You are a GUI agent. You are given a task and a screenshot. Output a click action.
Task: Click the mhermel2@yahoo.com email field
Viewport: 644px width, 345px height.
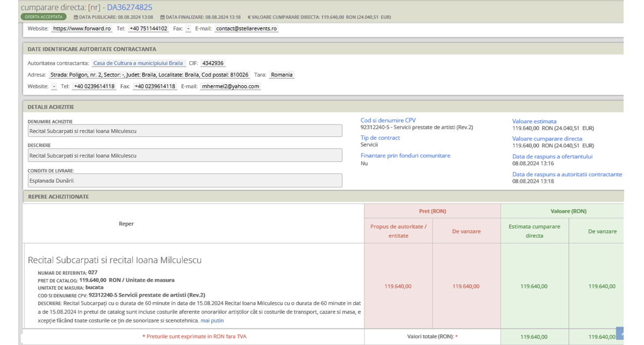click(230, 86)
